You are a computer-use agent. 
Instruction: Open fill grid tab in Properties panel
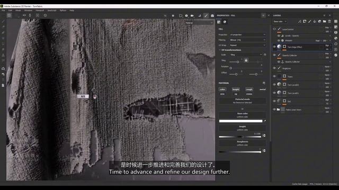click(x=219, y=22)
